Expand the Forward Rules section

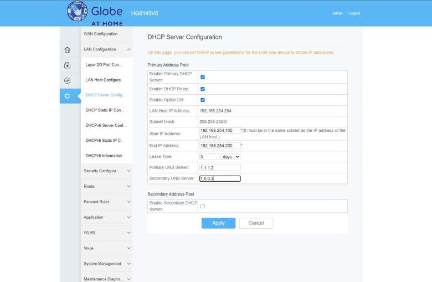pos(107,202)
